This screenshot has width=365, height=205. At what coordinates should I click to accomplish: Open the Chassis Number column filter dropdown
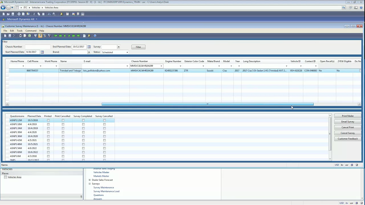[161, 66]
